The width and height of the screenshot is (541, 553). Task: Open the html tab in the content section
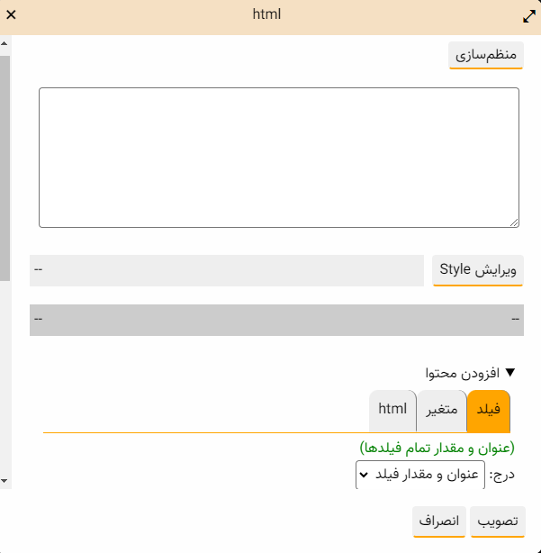coord(392,411)
